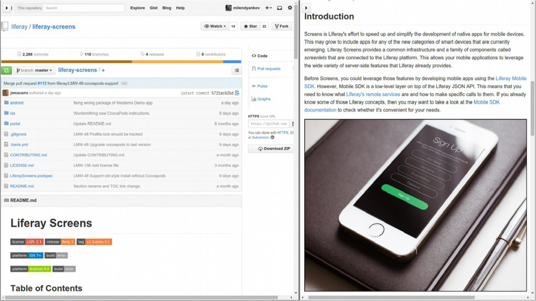The height and width of the screenshot is (301, 536).
Task: Click milendyankov user avatar
Action: [x=228, y=8]
